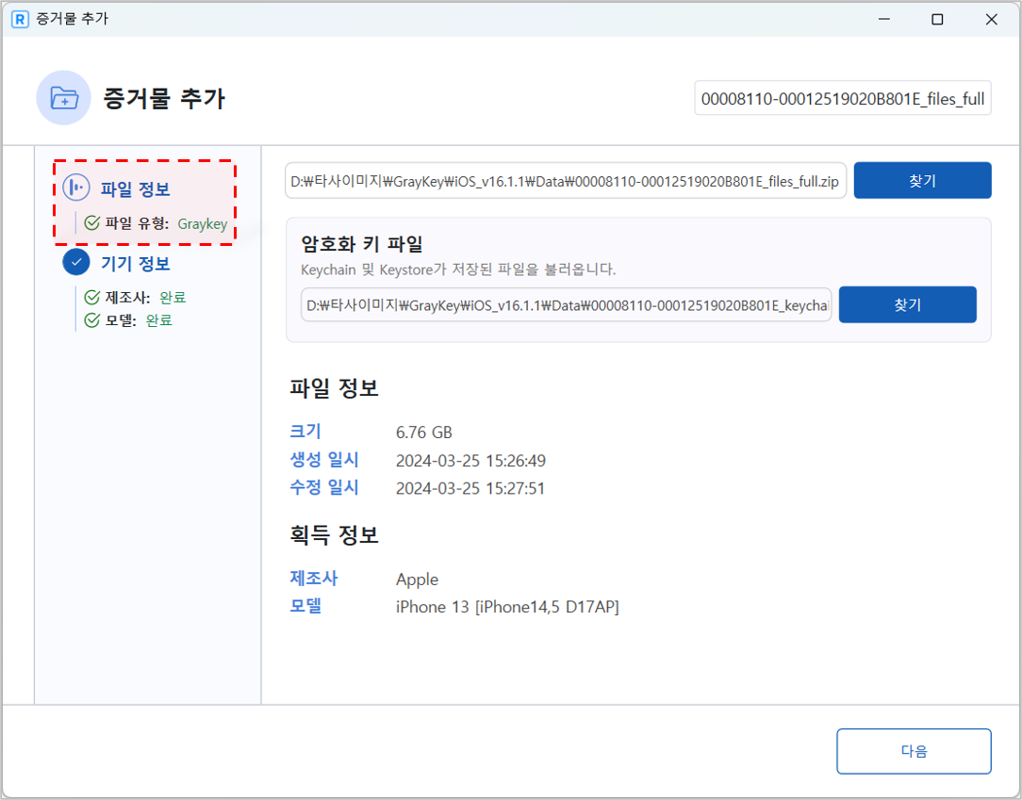This screenshot has height=800, width=1022.
Task: Click the app logo icon in title bar
Action: [x=20, y=19]
